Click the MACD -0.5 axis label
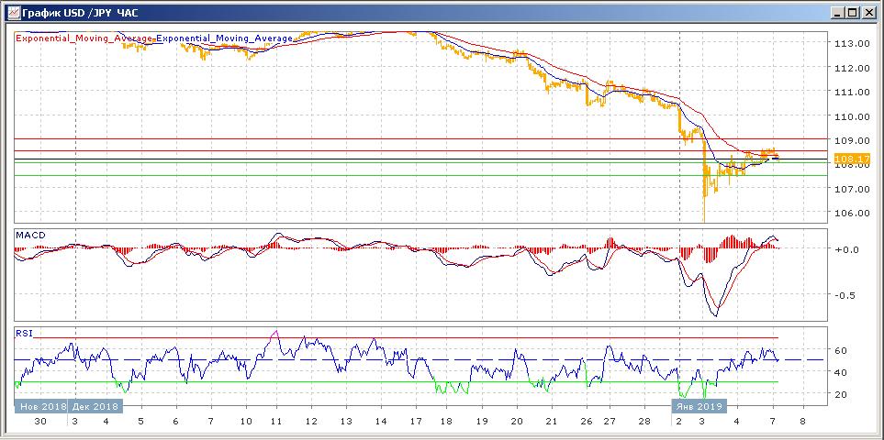 (x=847, y=295)
